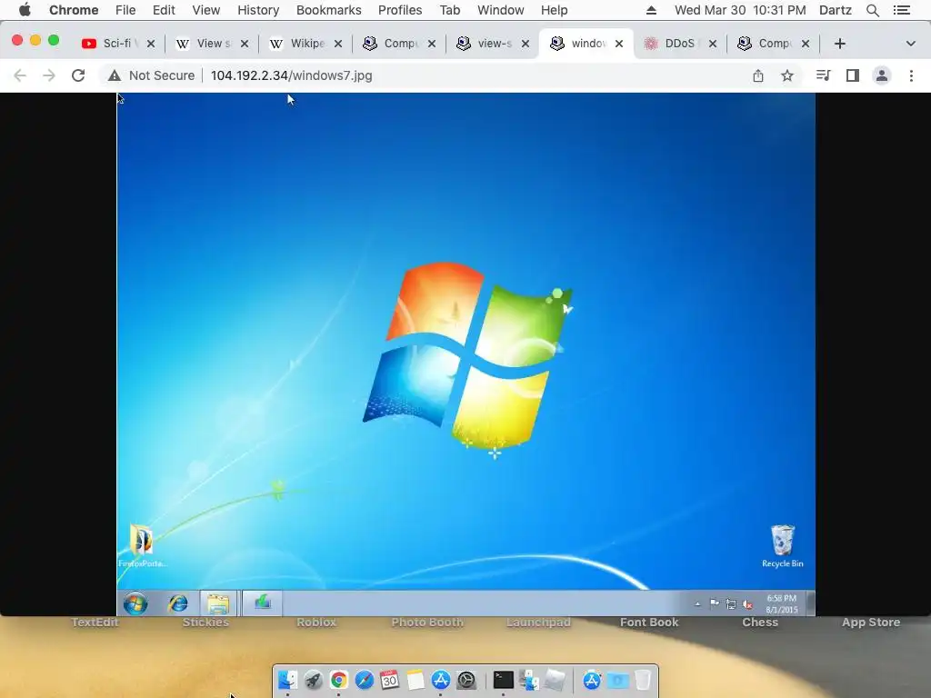
Task: Click Windows Explorer folder icon in Windows 7 taskbar
Action: coord(218,603)
